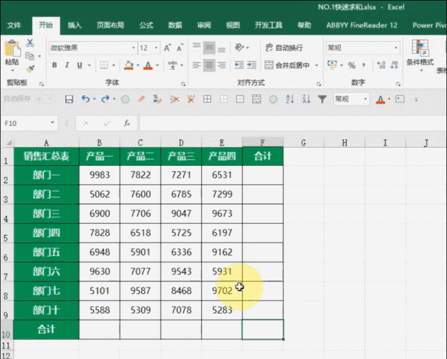Click the Italic formatting icon
447x359 pixels.
point(68,65)
